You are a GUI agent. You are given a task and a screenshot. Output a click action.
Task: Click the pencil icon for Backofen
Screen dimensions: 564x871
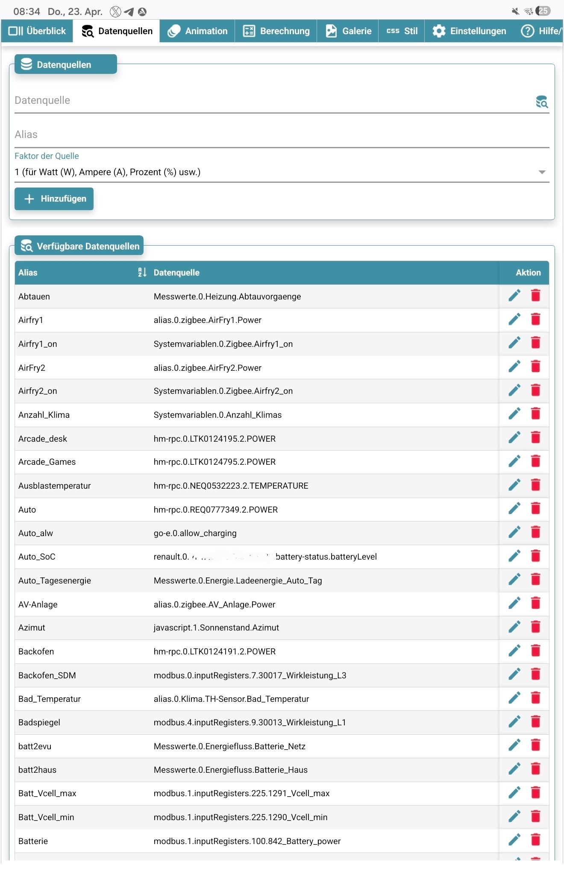click(x=514, y=651)
